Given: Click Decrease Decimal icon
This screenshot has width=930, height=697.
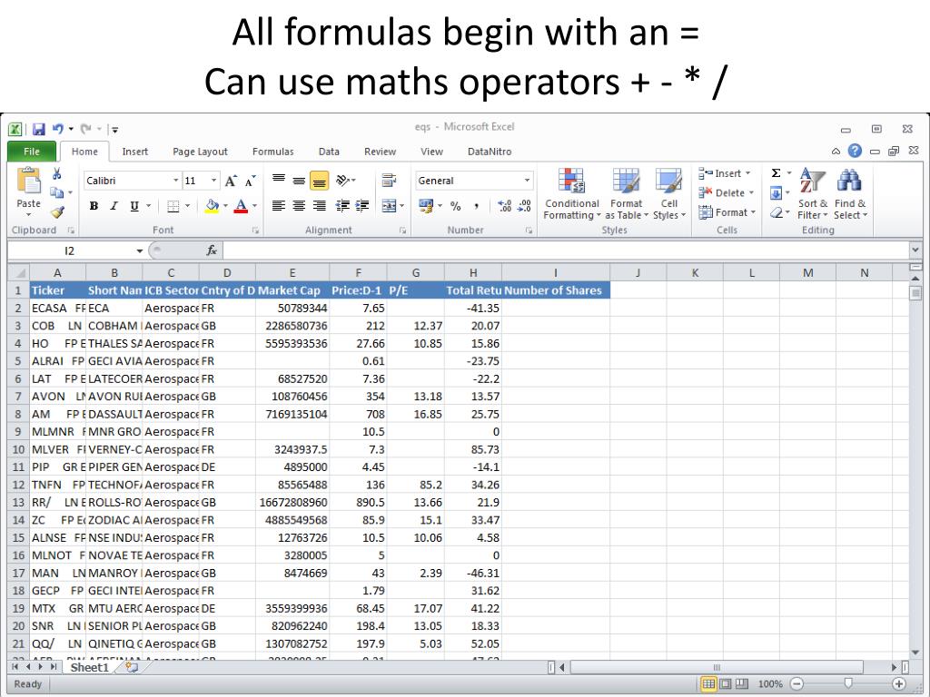Looking at the screenshot, I should tap(525, 206).
